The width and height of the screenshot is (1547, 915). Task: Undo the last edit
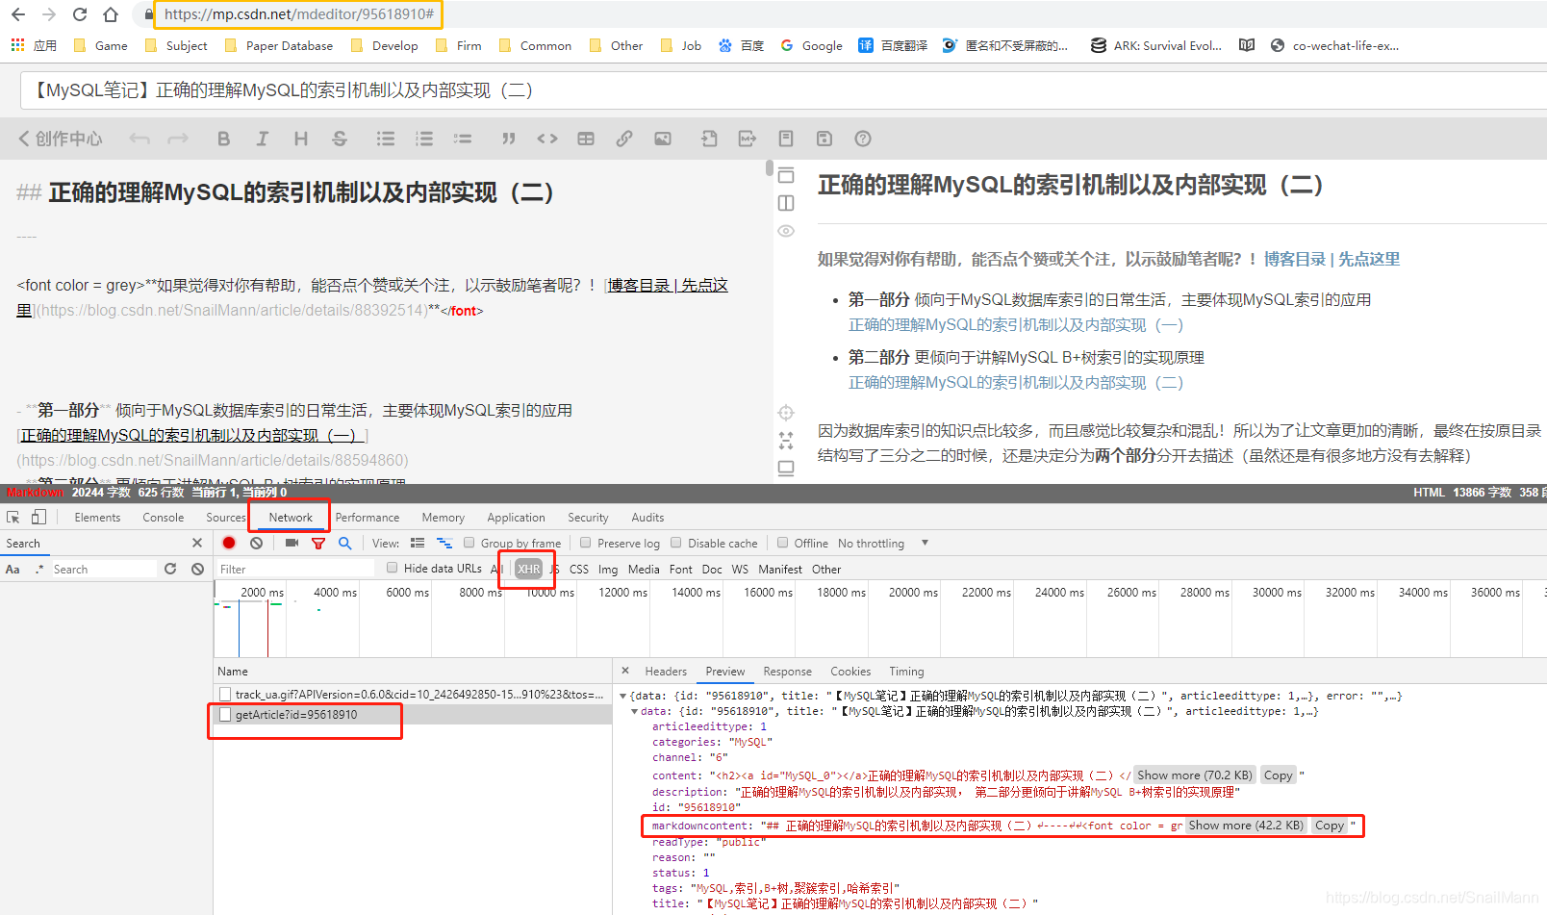(x=139, y=139)
